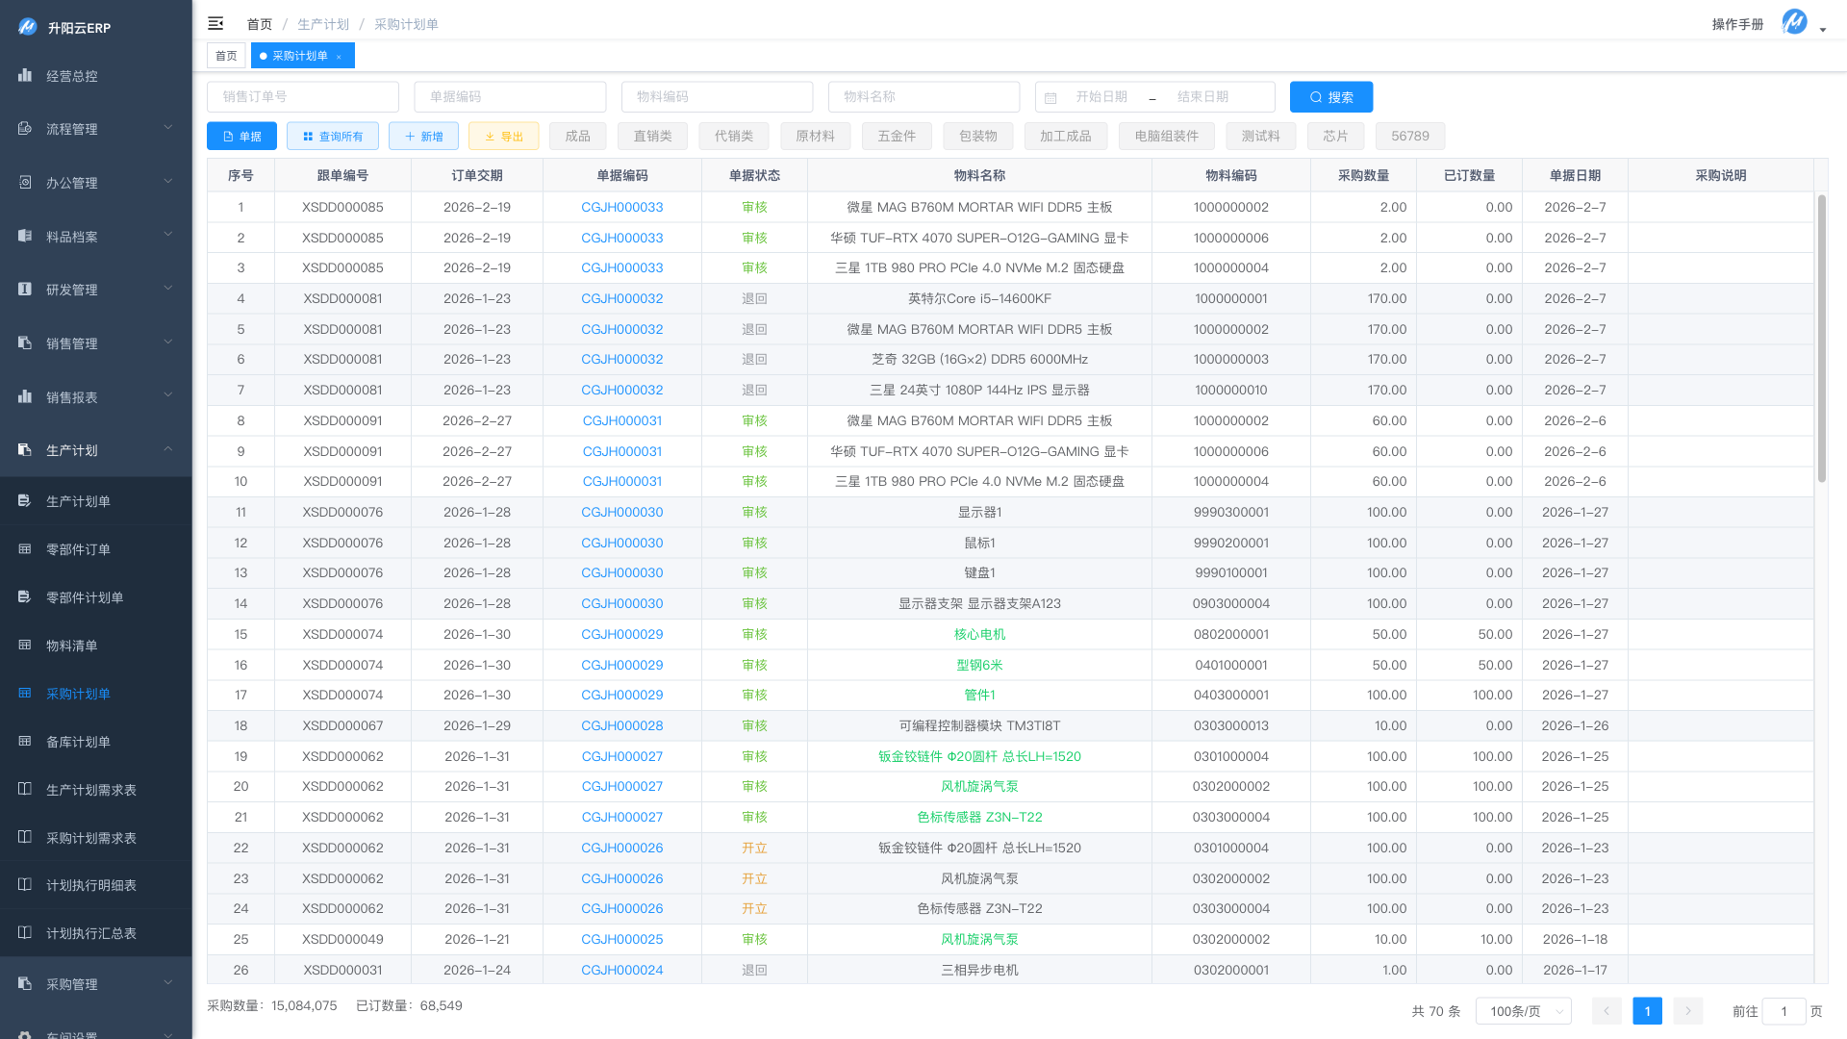Click the 生产计划需求表 book icon
1847x1039 pixels.
tap(25, 789)
